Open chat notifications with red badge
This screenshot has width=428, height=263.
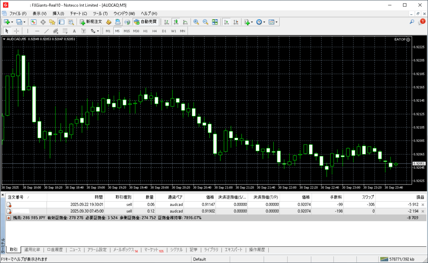point(421,22)
